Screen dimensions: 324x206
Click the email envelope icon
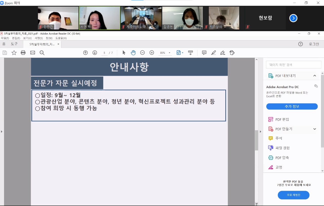(33, 53)
